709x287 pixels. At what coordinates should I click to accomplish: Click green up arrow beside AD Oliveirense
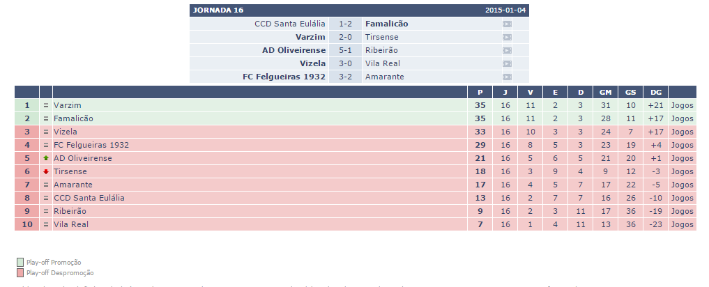pyautogui.click(x=46, y=158)
